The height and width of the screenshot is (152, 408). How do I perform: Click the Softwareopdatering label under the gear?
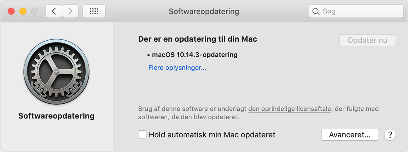[56, 116]
